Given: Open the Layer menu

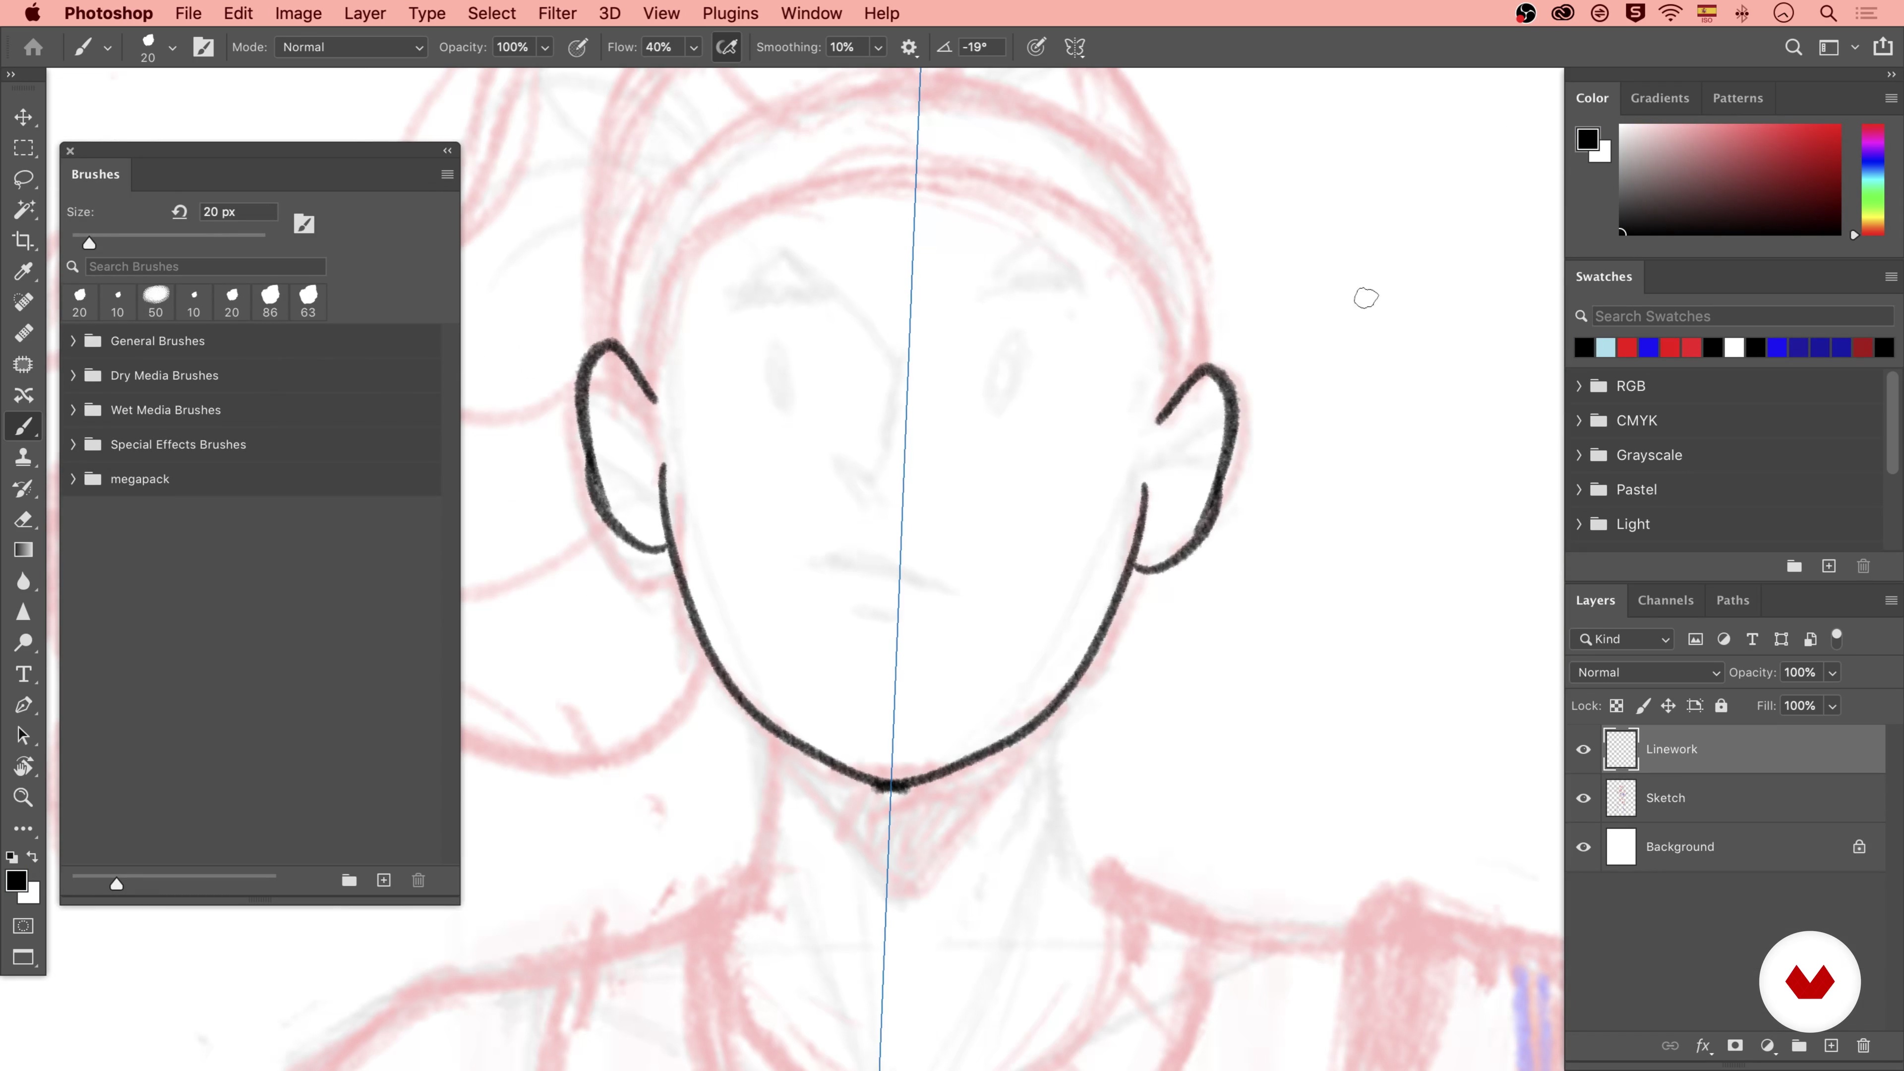Looking at the screenshot, I should 365,13.
